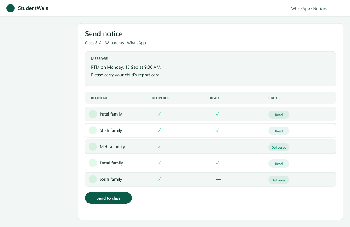The image size is (350, 227).
Task: Click Desai family's delivered checkmark
Action: (x=159, y=163)
